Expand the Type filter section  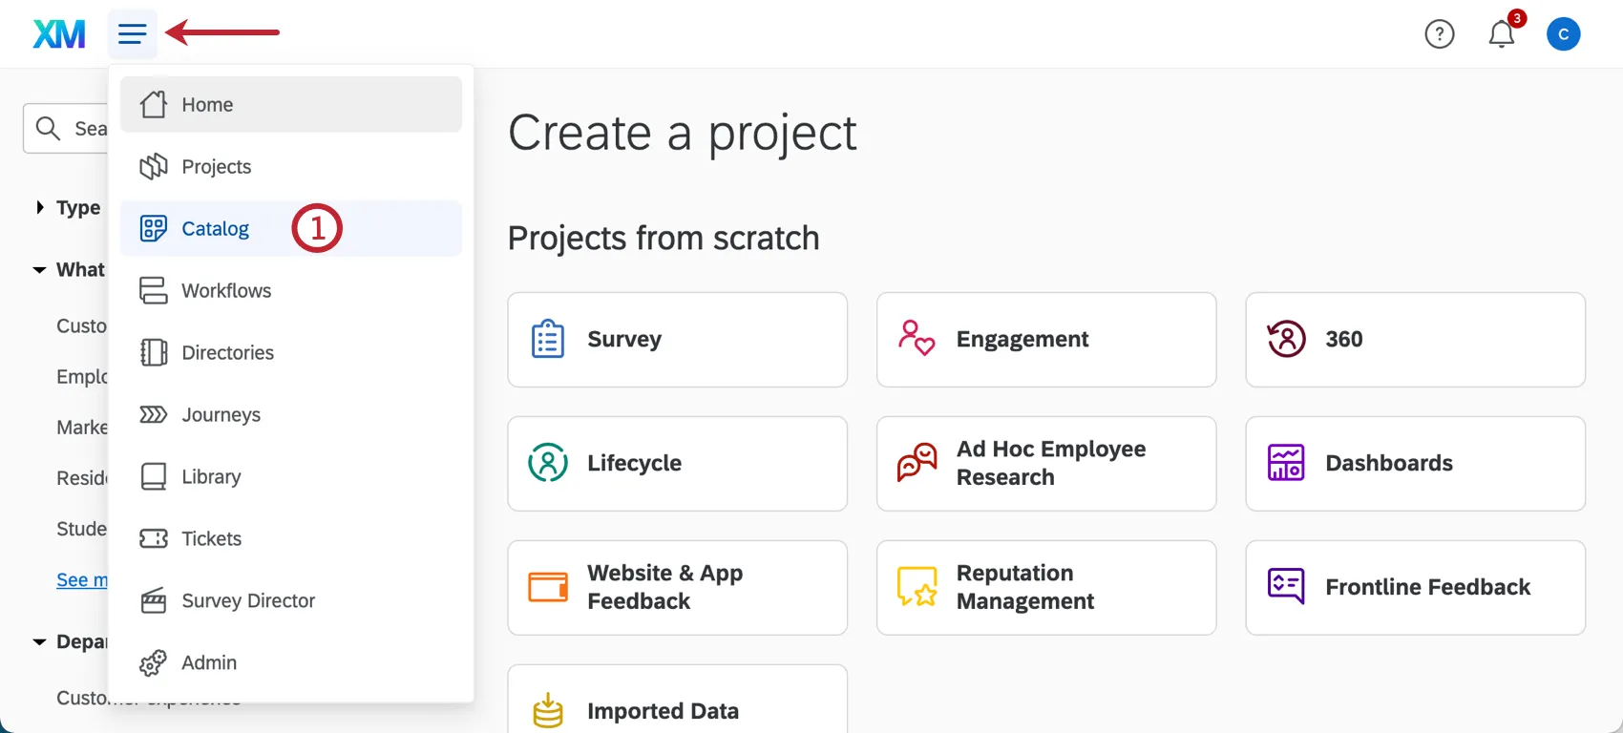pos(40,207)
